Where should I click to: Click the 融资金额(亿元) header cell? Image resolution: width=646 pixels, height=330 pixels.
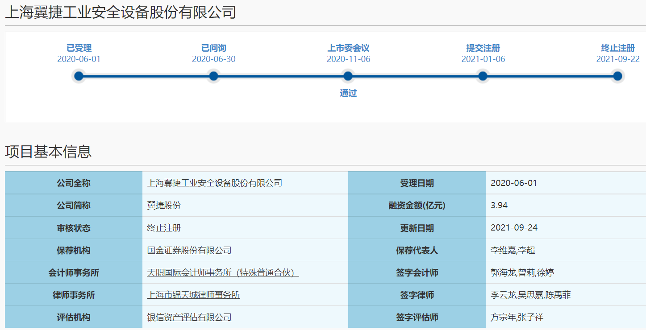click(417, 206)
